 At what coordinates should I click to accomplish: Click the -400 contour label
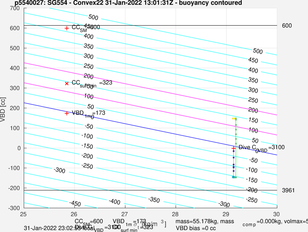114,201
